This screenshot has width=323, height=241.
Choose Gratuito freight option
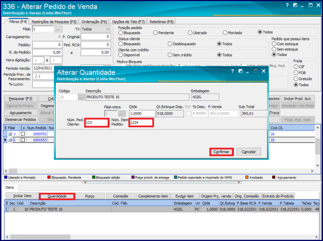click(296, 79)
